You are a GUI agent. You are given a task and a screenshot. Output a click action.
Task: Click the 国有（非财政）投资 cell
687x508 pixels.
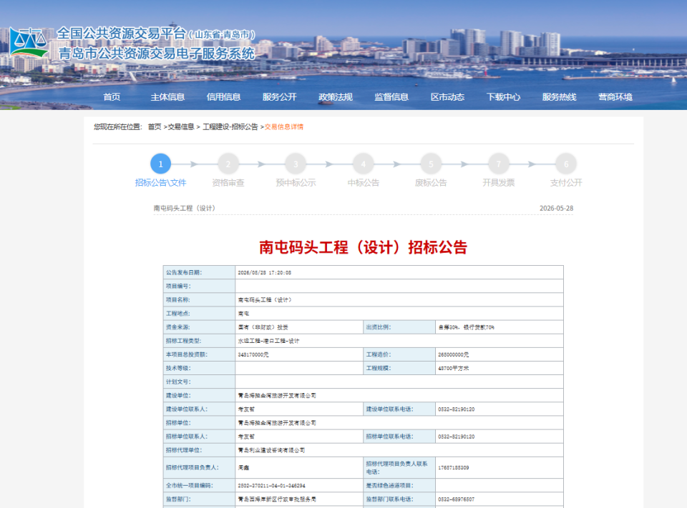point(299,327)
